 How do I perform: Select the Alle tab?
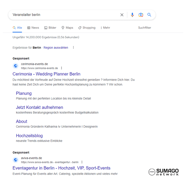[x=17, y=28]
